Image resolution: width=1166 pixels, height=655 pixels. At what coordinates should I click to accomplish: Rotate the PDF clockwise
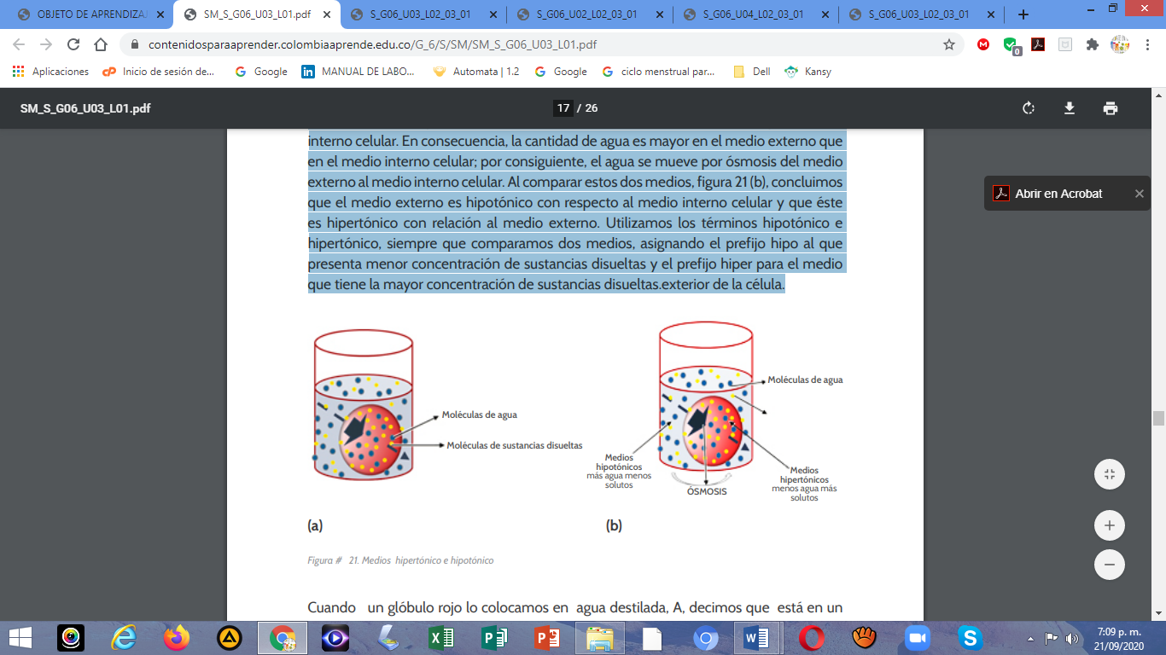point(1029,108)
